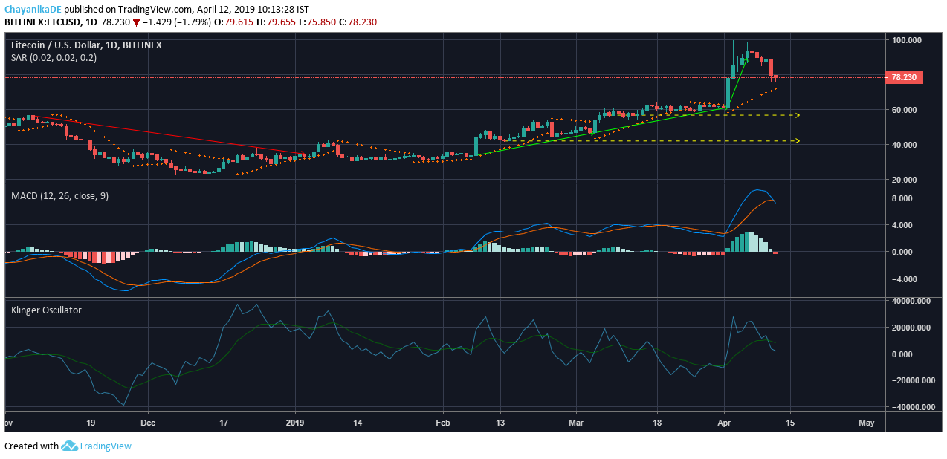
Task: Click the TradingView text in footer
Action: 106,446
